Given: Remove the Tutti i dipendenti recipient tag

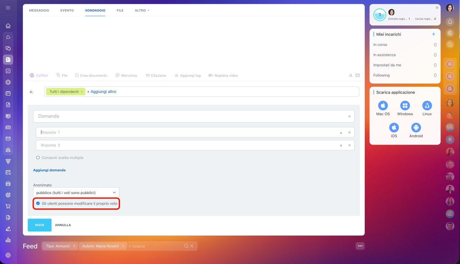Looking at the screenshot, I should [82, 92].
